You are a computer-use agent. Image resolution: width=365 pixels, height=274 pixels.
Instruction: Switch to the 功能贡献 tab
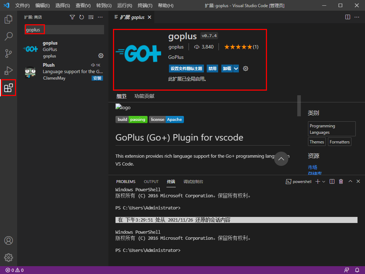144,96
